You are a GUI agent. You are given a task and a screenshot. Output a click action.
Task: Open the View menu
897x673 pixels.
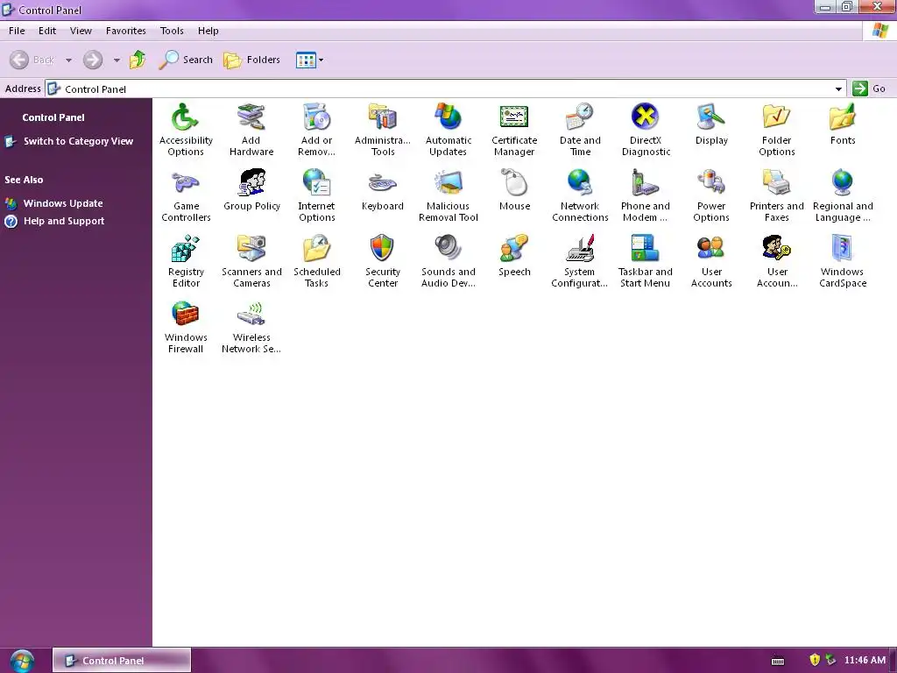click(x=81, y=31)
